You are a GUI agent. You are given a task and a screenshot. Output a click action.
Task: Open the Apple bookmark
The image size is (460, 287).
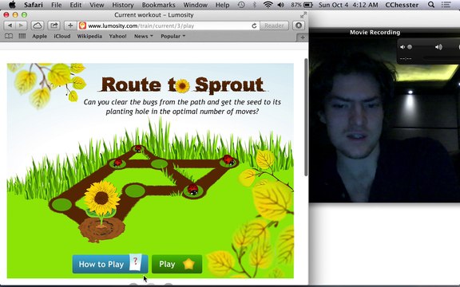(x=40, y=37)
